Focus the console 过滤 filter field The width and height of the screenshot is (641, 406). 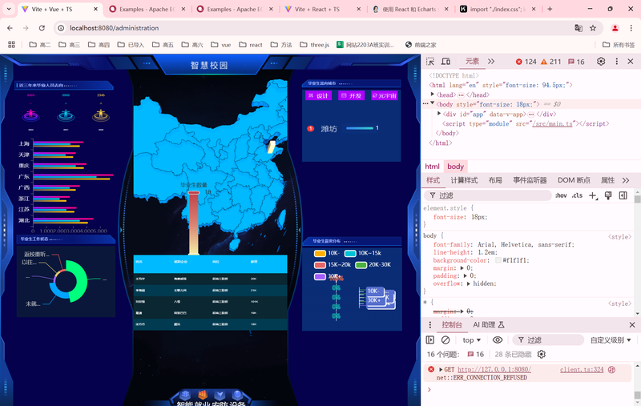click(548, 340)
